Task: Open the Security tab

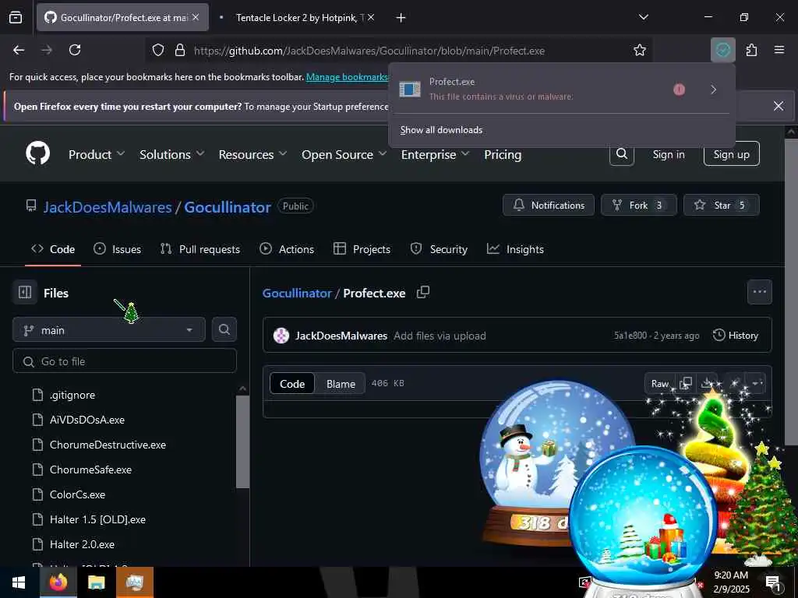Action: click(x=439, y=249)
